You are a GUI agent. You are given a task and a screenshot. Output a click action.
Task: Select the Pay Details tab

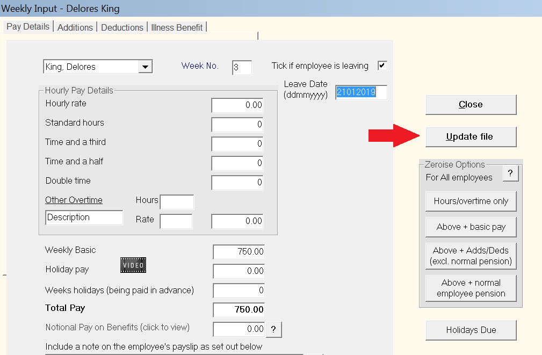(x=27, y=26)
